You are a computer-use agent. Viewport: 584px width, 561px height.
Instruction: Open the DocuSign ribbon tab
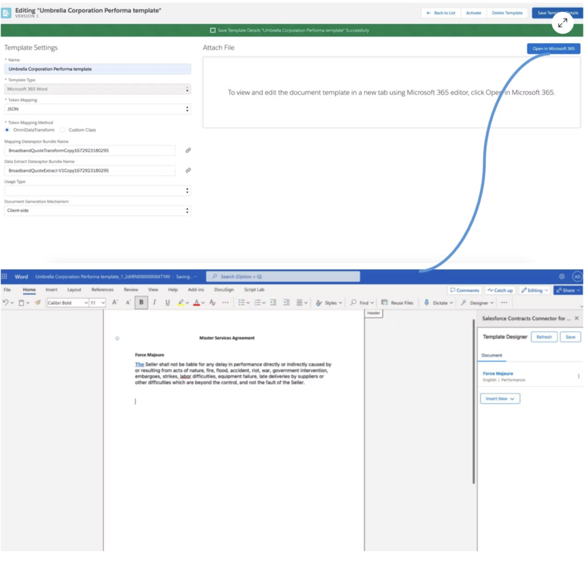(x=225, y=290)
